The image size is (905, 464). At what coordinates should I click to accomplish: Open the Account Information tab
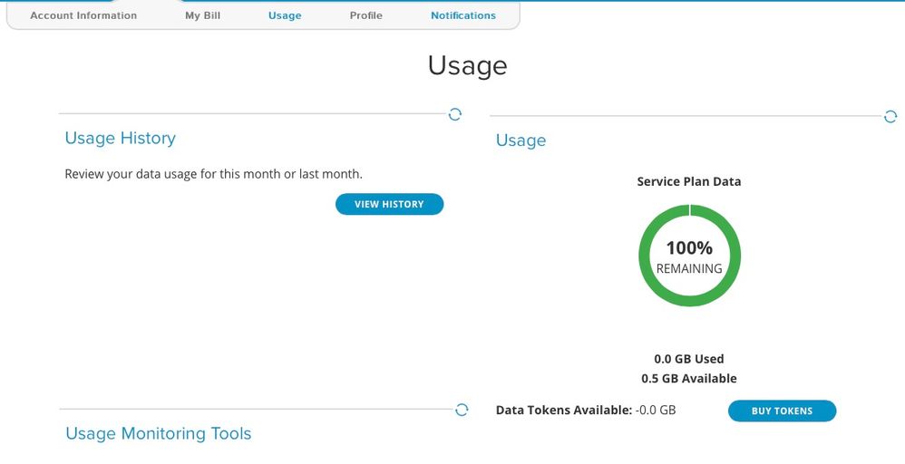(83, 15)
